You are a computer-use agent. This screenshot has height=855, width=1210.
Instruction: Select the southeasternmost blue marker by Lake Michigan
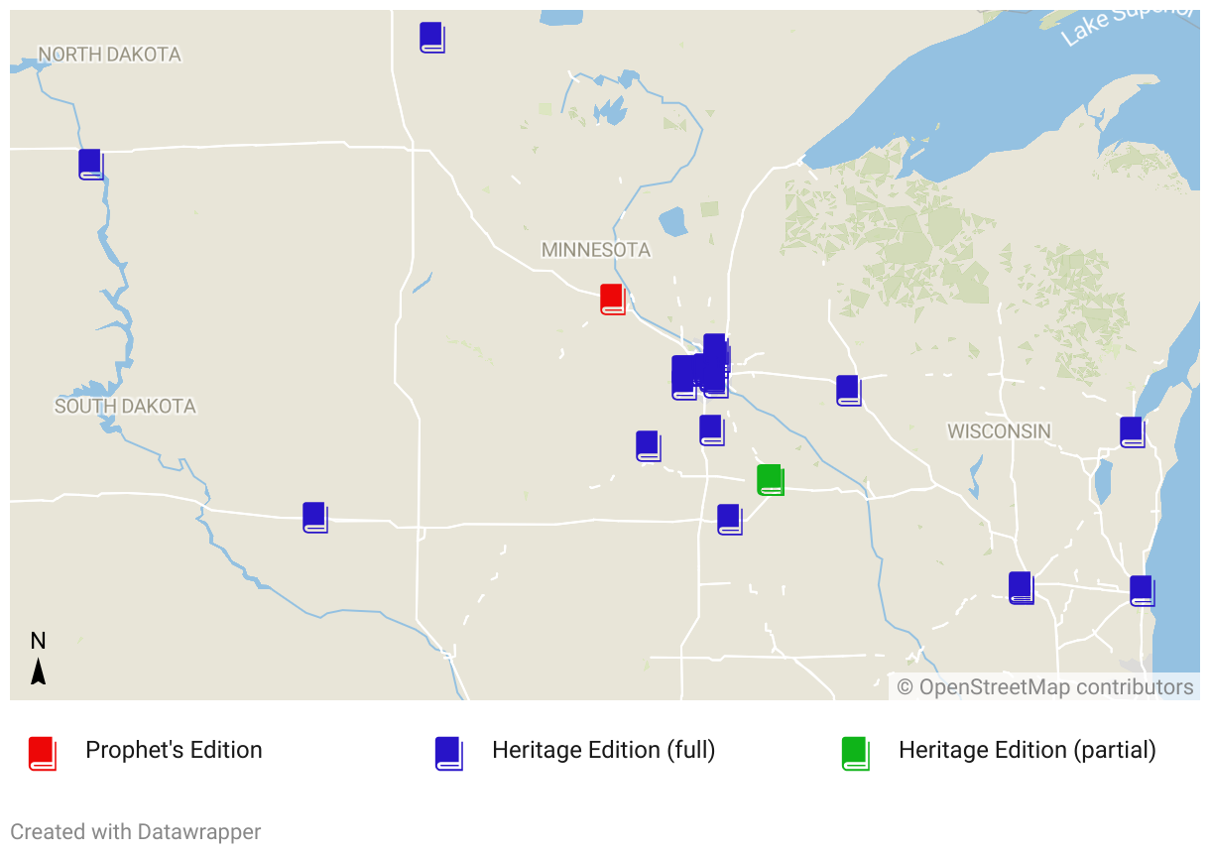click(x=1142, y=590)
